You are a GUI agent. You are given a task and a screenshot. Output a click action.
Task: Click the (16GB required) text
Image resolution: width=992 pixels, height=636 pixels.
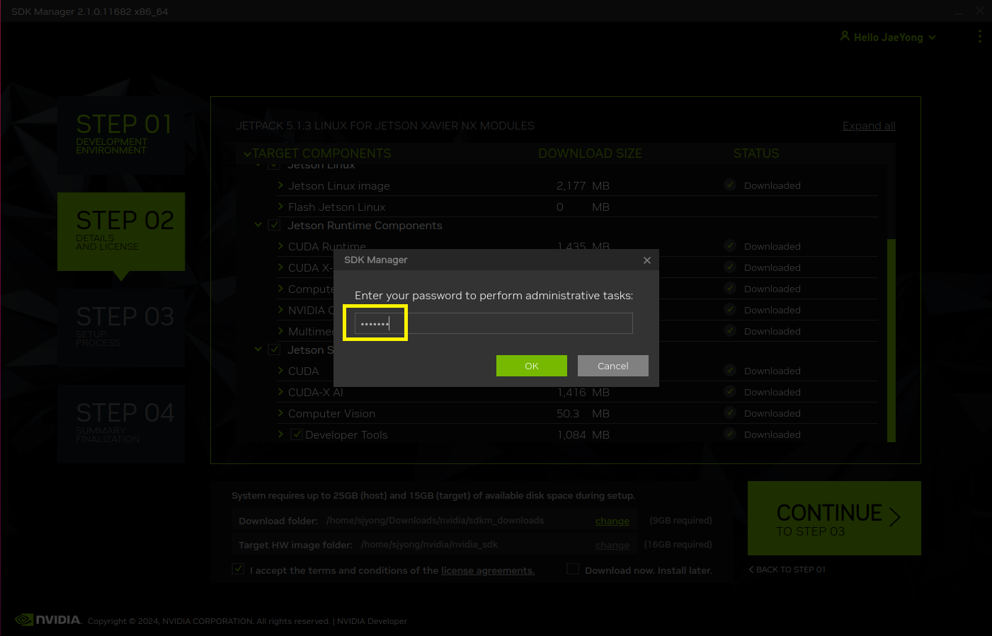point(678,545)
